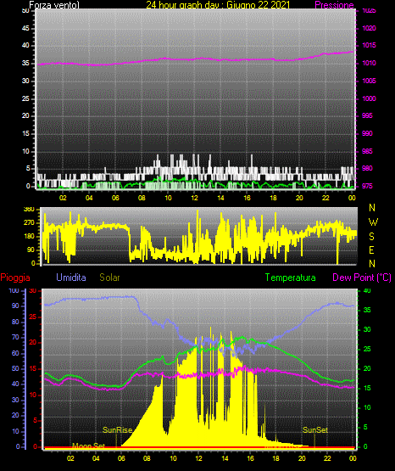This screenshot has height=471, width=395.
Task: Click the red '25' rain axis value
Action: tap(33, 317)
